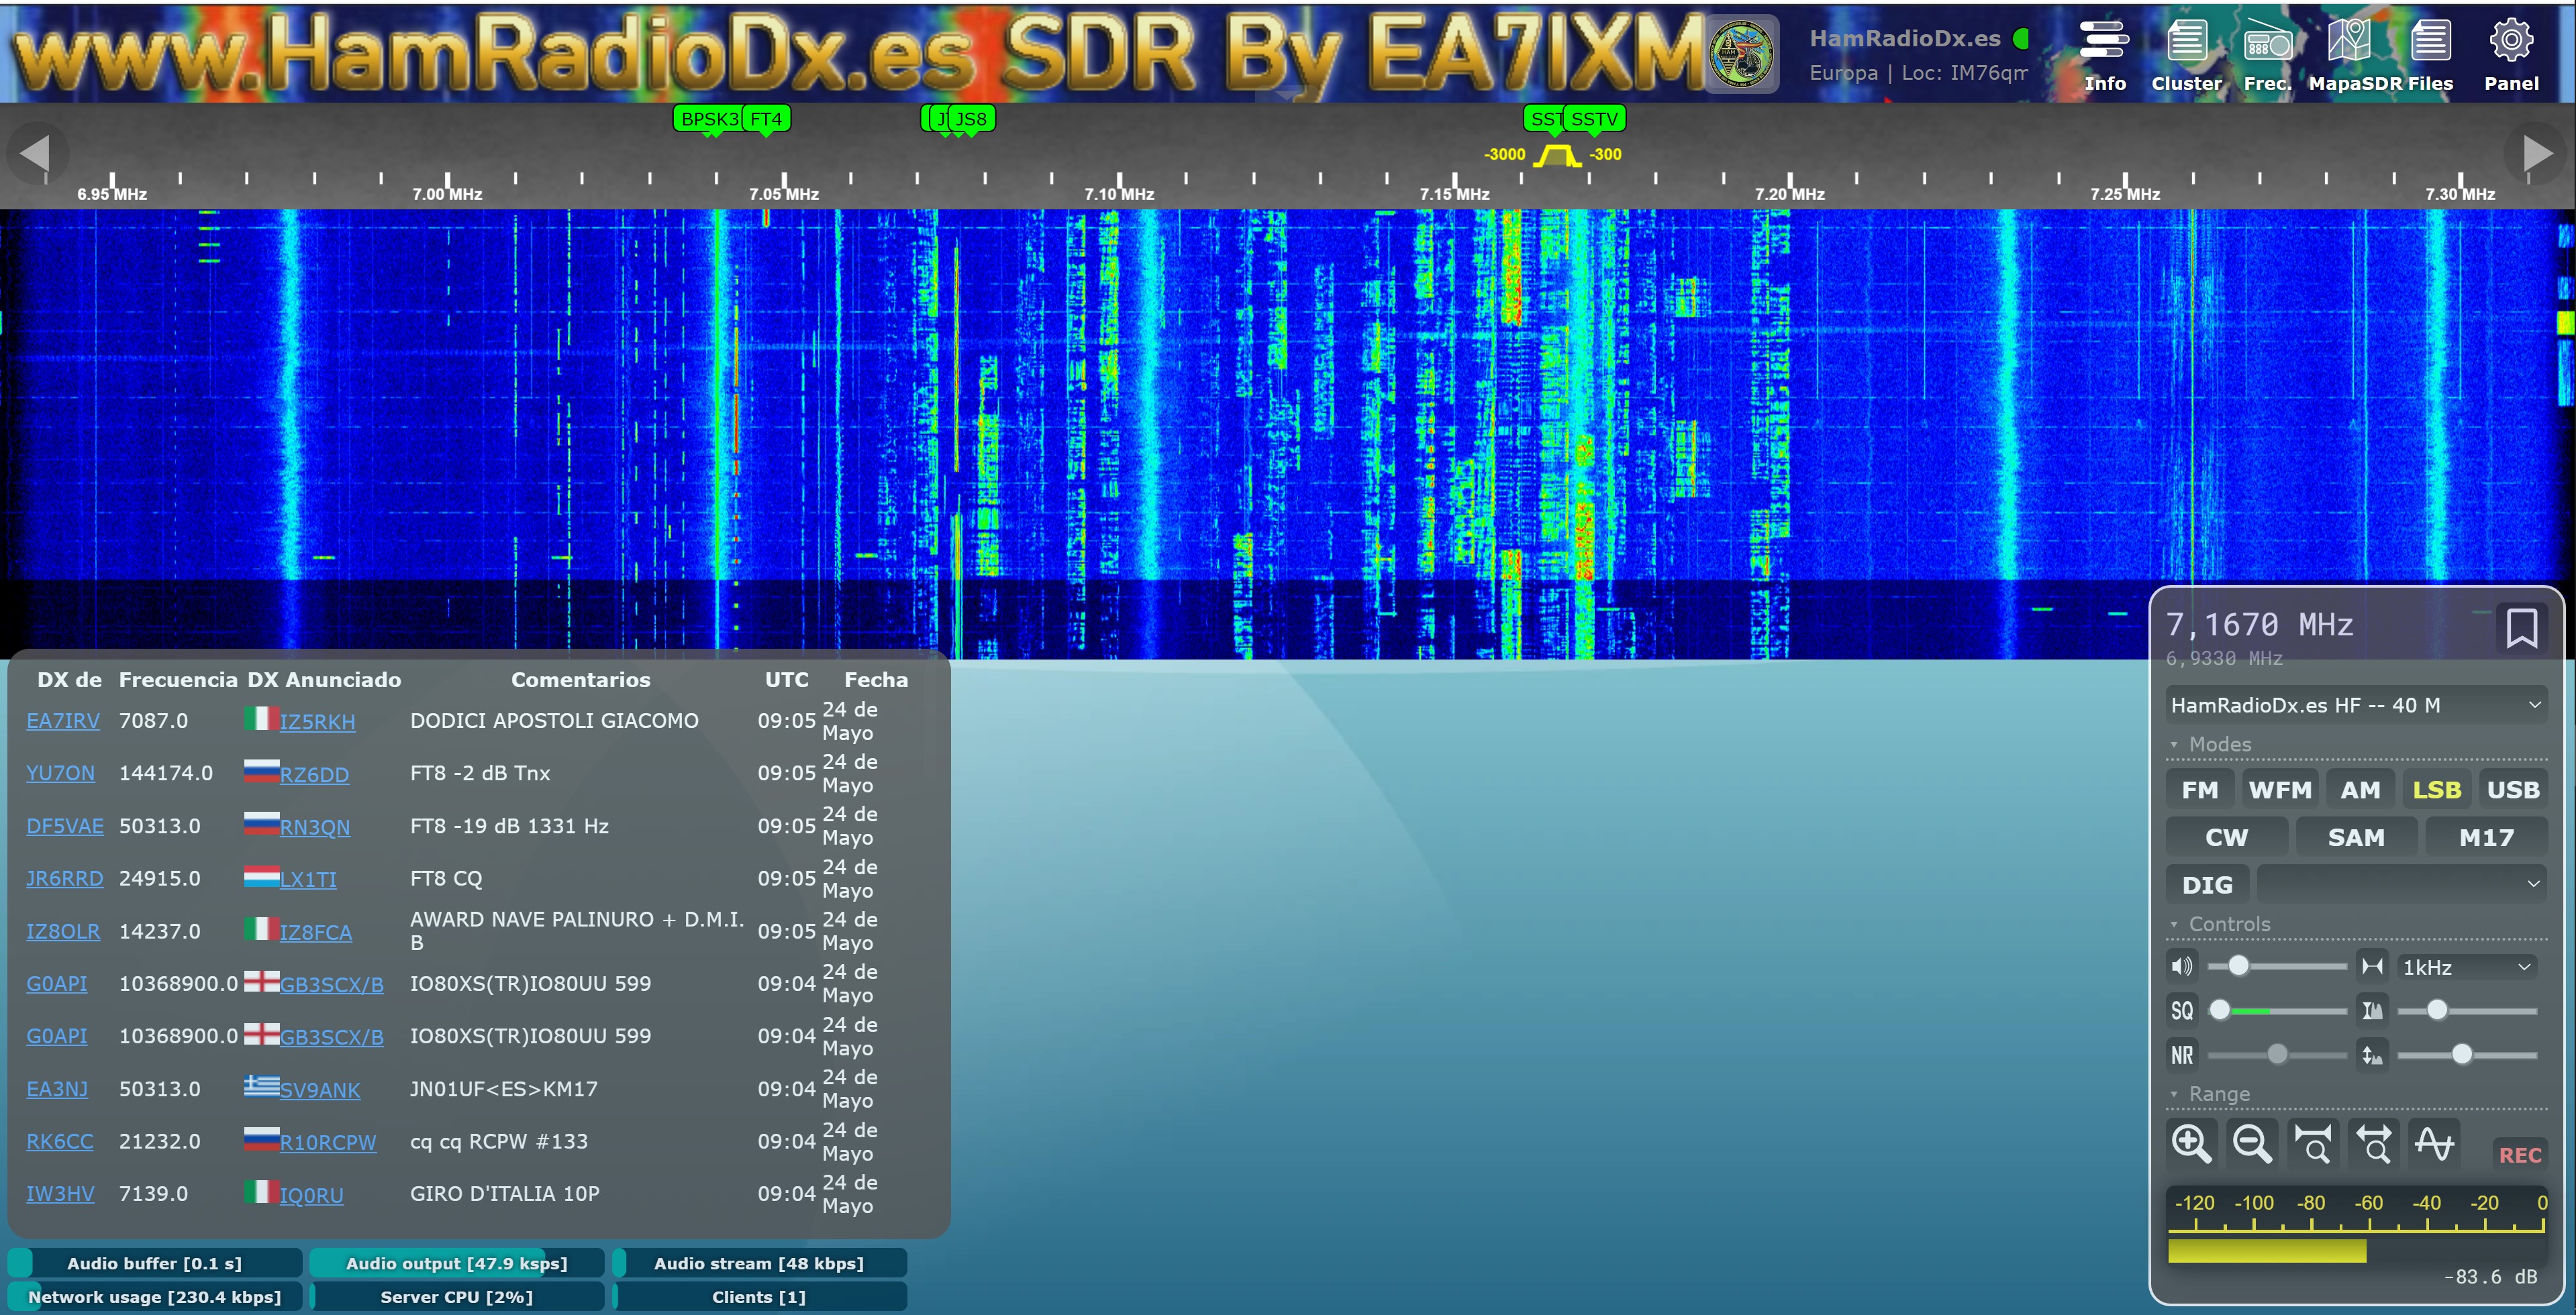The image size is (2576, 1315).
Task: Click the waterfall level range icon
Action: point(2372,1054)
